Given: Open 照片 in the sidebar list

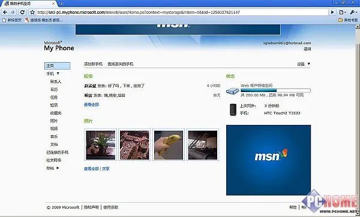Looking at the screenshot, I should click(x=54, y=121).
